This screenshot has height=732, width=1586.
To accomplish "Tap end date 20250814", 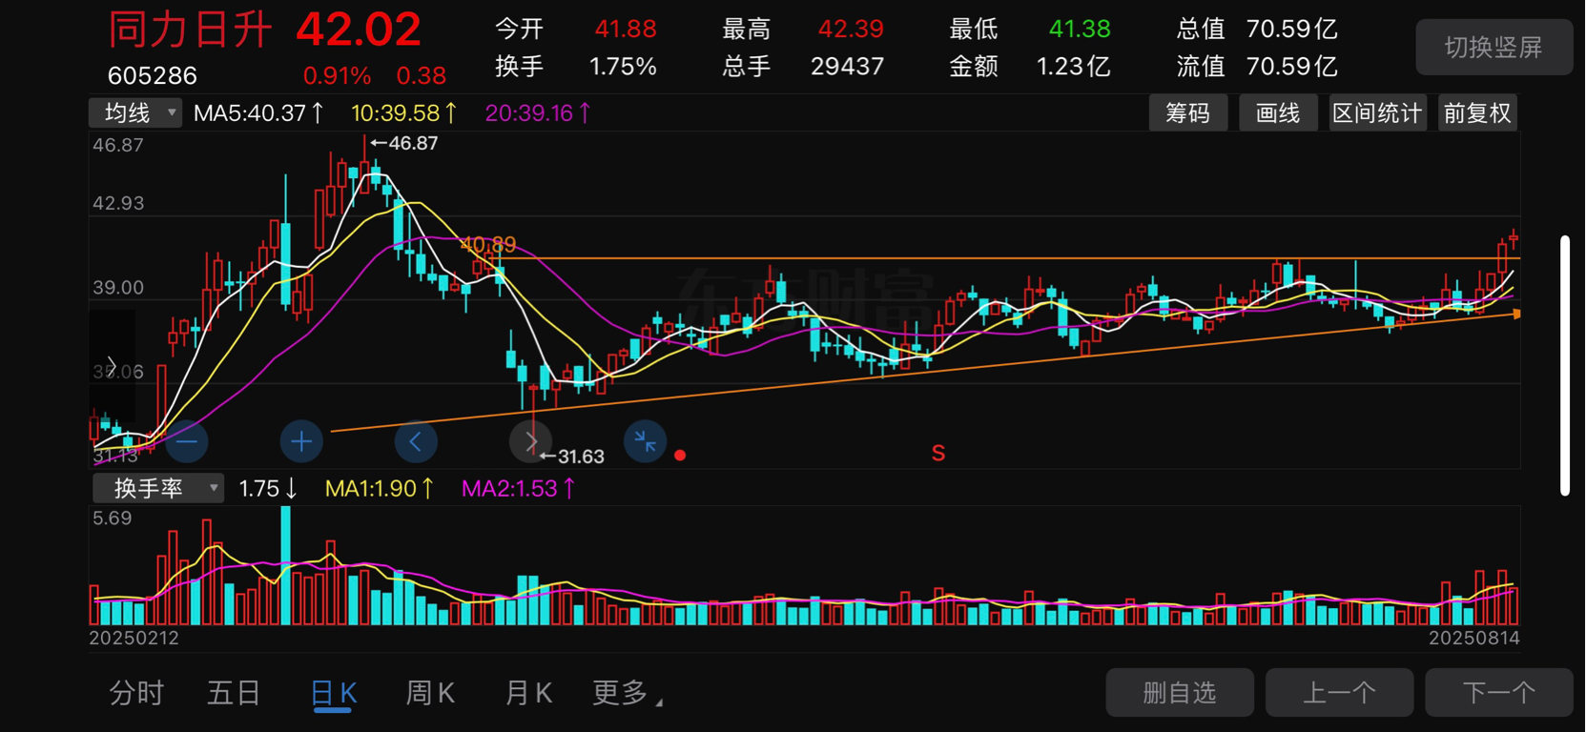I will click(1474, 638).
